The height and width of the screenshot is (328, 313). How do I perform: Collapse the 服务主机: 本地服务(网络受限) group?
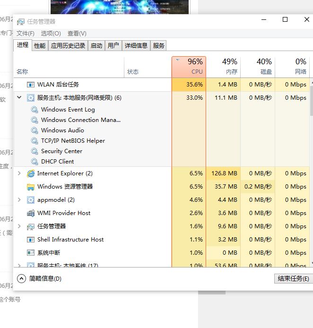(19, 98)
